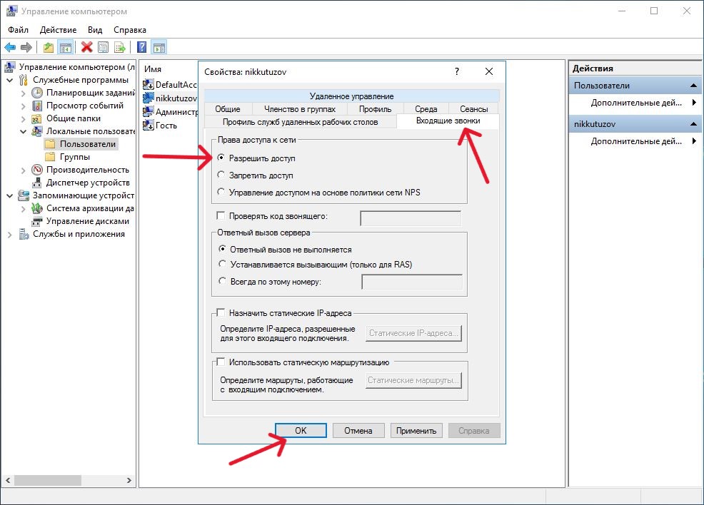This screenshot has width=704, height=505.
Task: Click the Export List toolbar icon
Action: (120, 48)
